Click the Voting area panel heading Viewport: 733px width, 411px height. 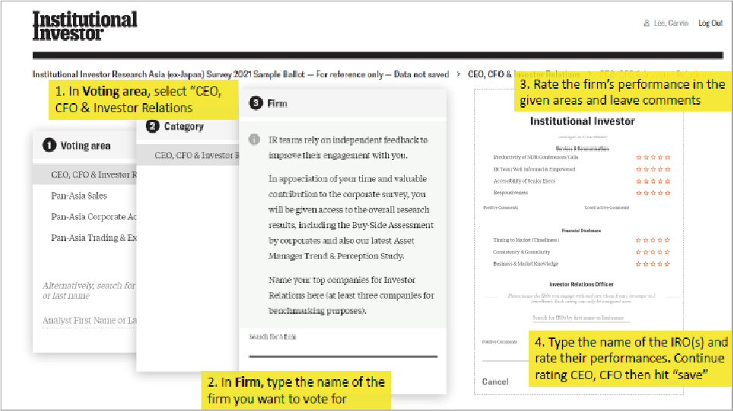pyautogui.click(x=84, y=146)
